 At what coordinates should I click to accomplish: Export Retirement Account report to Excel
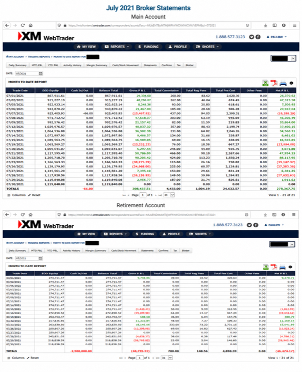pyautogui.click(x=266, y=267)
